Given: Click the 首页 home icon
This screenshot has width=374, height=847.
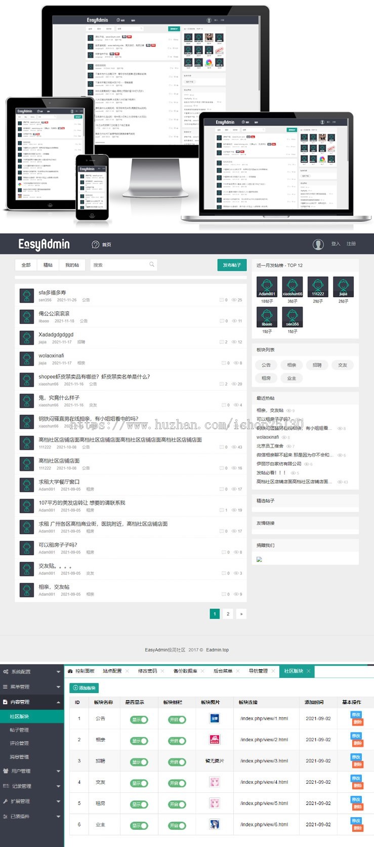Looking at the screenshot, I should (96, 245).
